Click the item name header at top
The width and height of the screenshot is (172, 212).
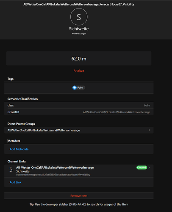[79, 4]
